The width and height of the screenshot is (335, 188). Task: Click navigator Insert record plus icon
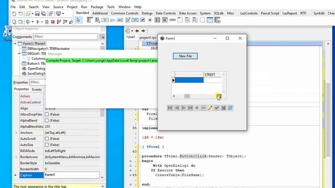pyautogui.click(x=197, y=108)
